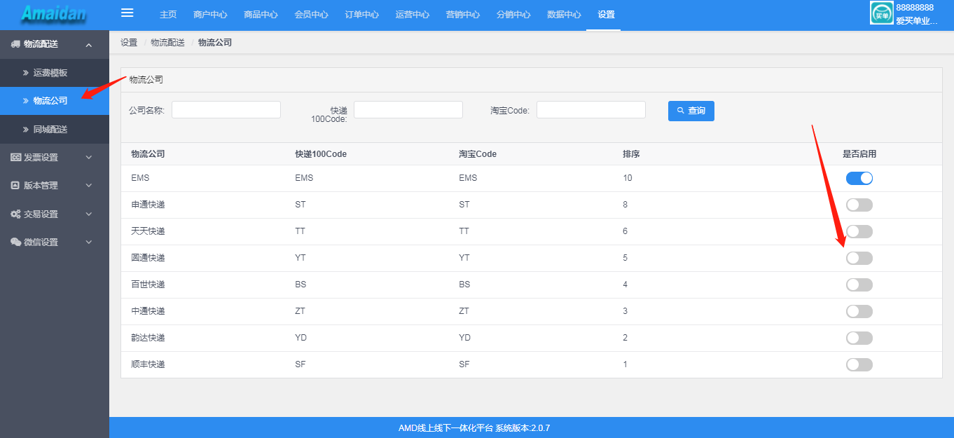Go to 商品中心 in top navigation

pos(261,15)
